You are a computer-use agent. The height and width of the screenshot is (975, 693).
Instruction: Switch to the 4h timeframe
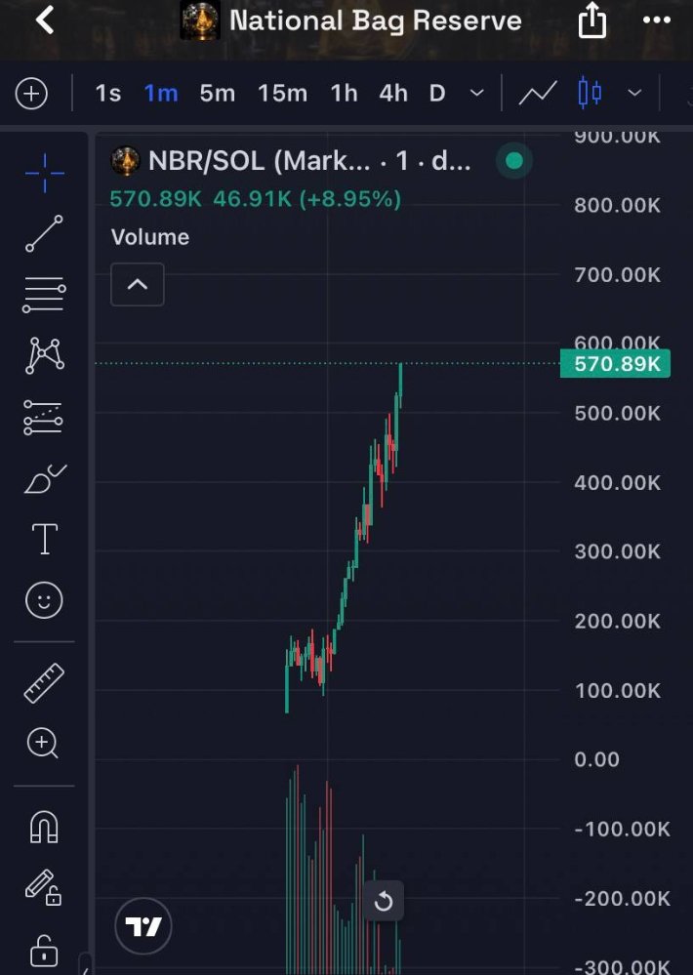pos(393,94)
